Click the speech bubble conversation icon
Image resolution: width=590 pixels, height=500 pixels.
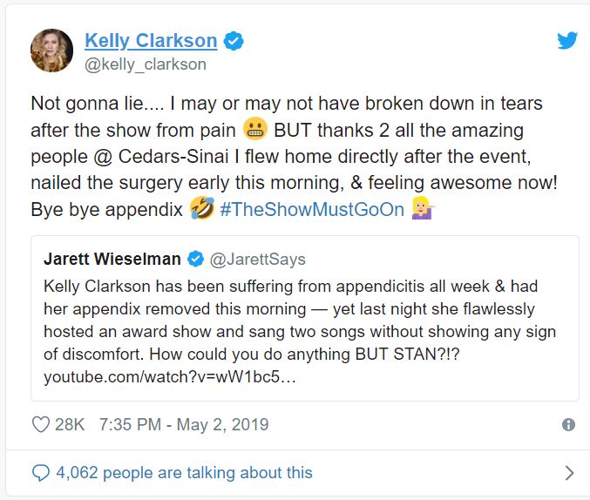tap(40, 473)
